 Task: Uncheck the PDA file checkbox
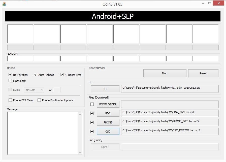92,113
